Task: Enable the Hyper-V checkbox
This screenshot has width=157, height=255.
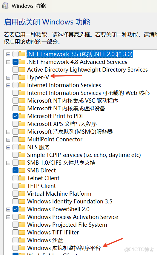Action: point(16,77)
